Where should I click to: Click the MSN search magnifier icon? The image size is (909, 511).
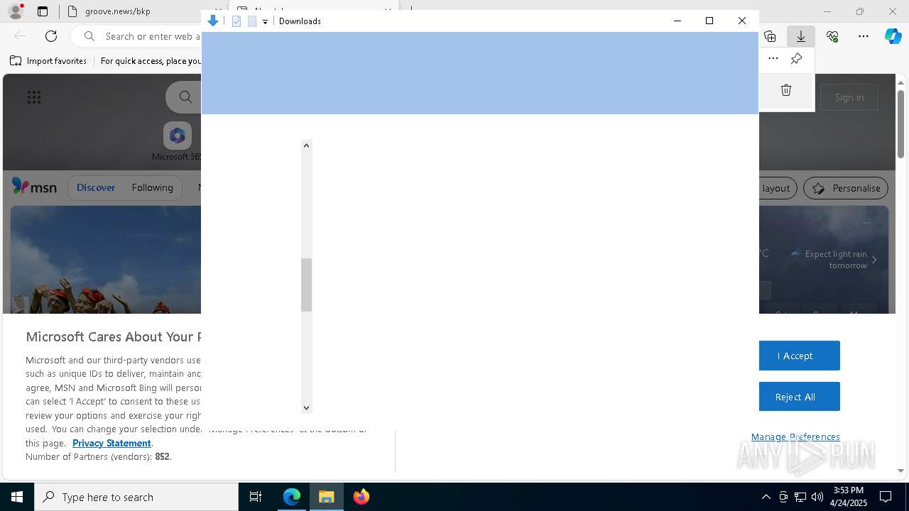pyautogui.click(x=186, y=97)
